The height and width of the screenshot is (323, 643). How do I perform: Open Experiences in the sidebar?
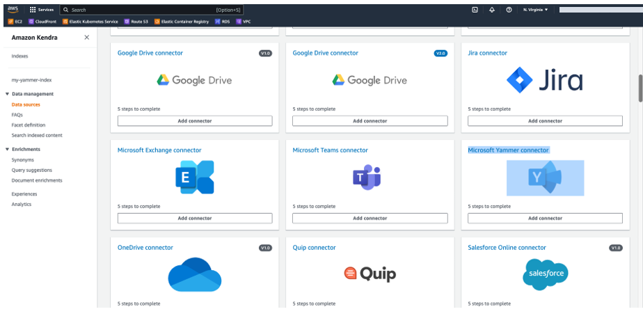coord(24,194)
